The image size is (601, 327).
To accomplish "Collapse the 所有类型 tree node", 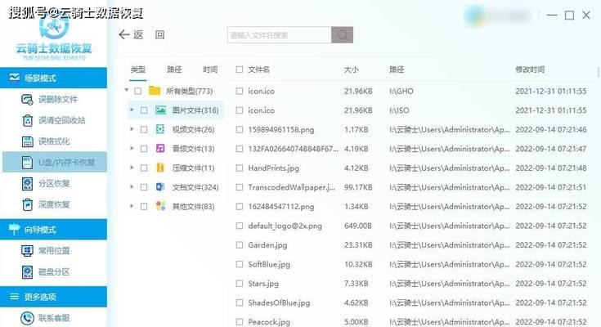I will (x=127, y=91).
